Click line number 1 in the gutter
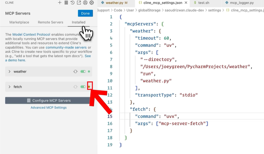The image size is (264, 154). tap(111, 17)
